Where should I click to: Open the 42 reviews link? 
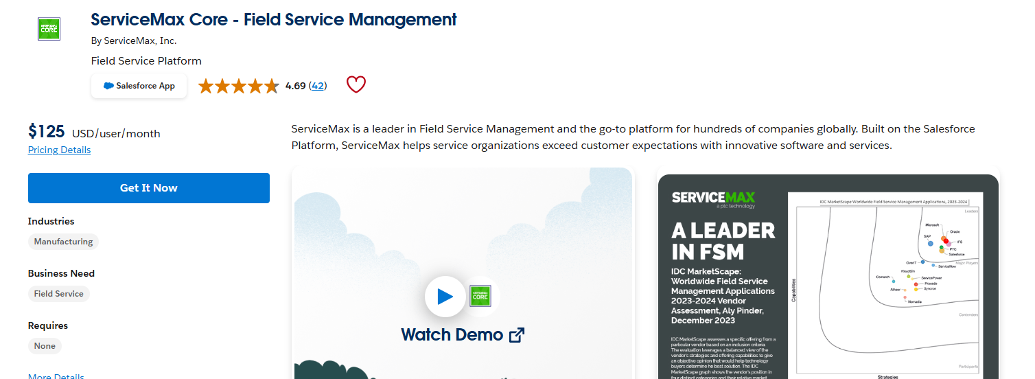[x=318, y=86]
